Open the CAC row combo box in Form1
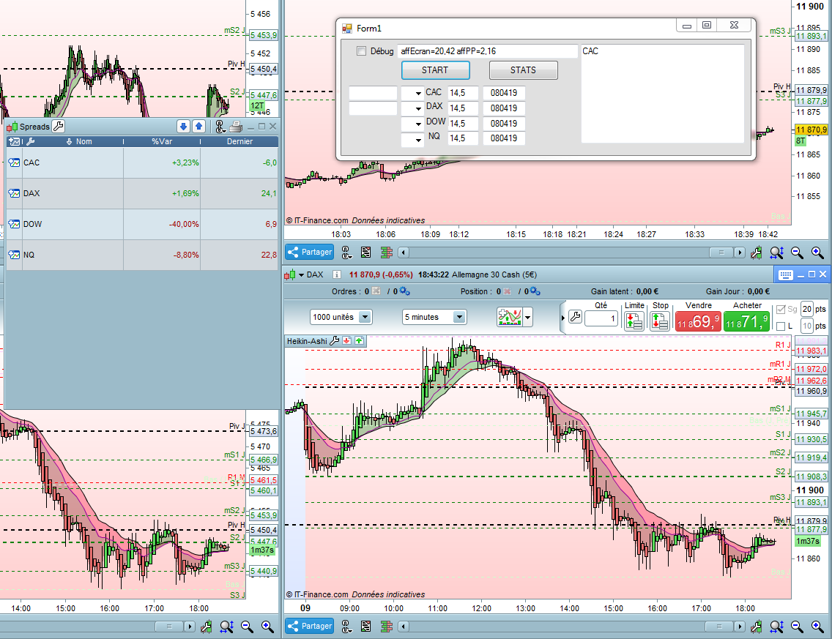Screen dimensions: 832x639 pyautogui.click(x=412, y=93)
